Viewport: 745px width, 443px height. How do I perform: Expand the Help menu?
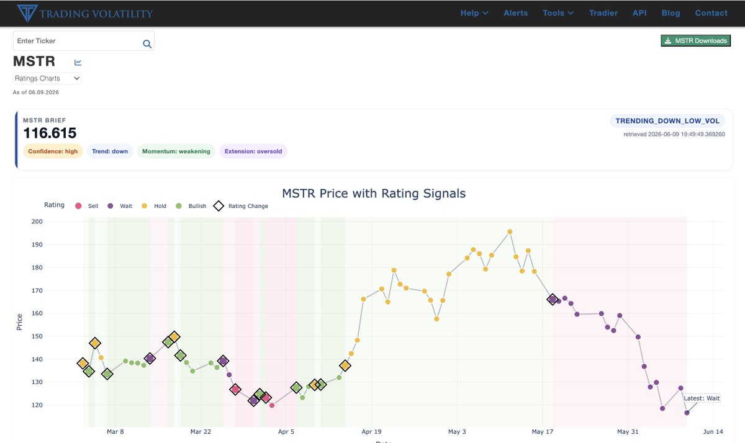click(474, 13)
